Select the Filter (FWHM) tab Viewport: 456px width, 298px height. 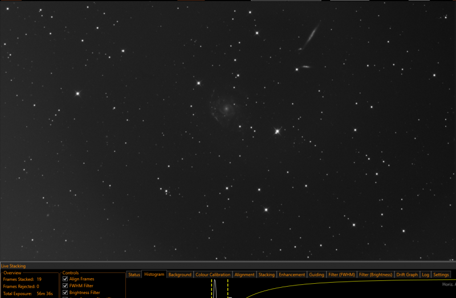tap(341, 275)
